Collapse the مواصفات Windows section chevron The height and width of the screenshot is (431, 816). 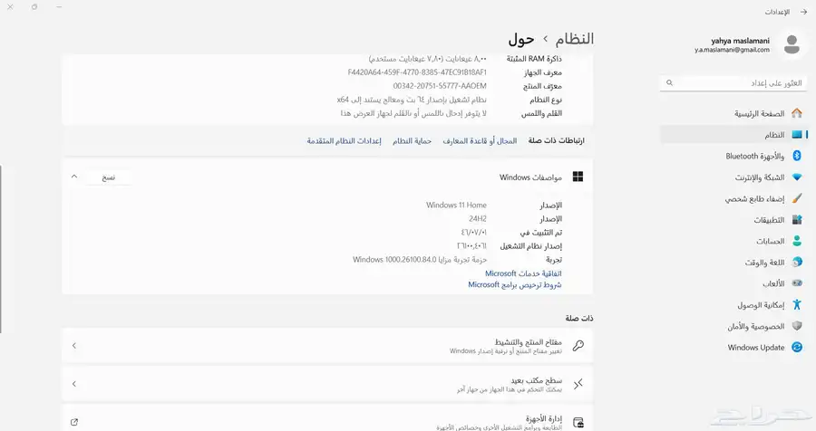74,177
